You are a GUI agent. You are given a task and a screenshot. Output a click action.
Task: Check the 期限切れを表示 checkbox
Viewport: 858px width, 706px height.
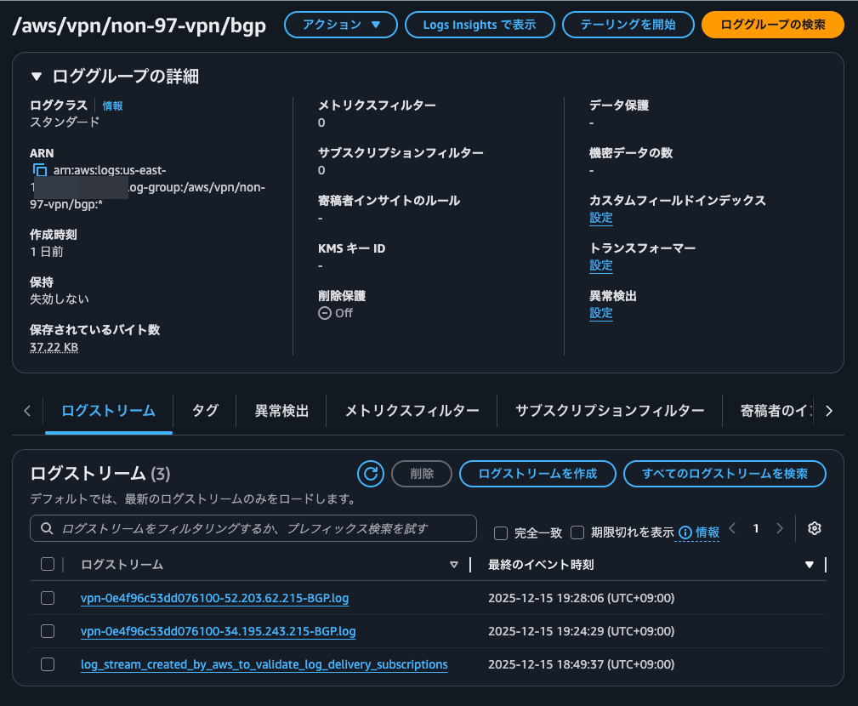tap(577, 532)
